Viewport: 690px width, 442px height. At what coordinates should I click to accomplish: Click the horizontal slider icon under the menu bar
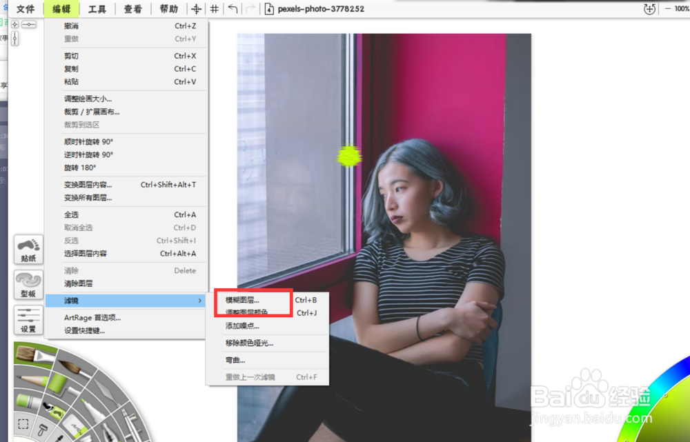(29, 24)
